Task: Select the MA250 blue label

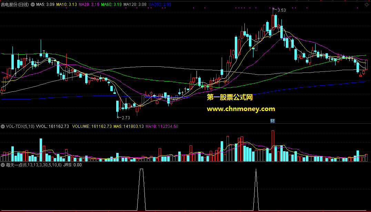Action: [160, 4]
